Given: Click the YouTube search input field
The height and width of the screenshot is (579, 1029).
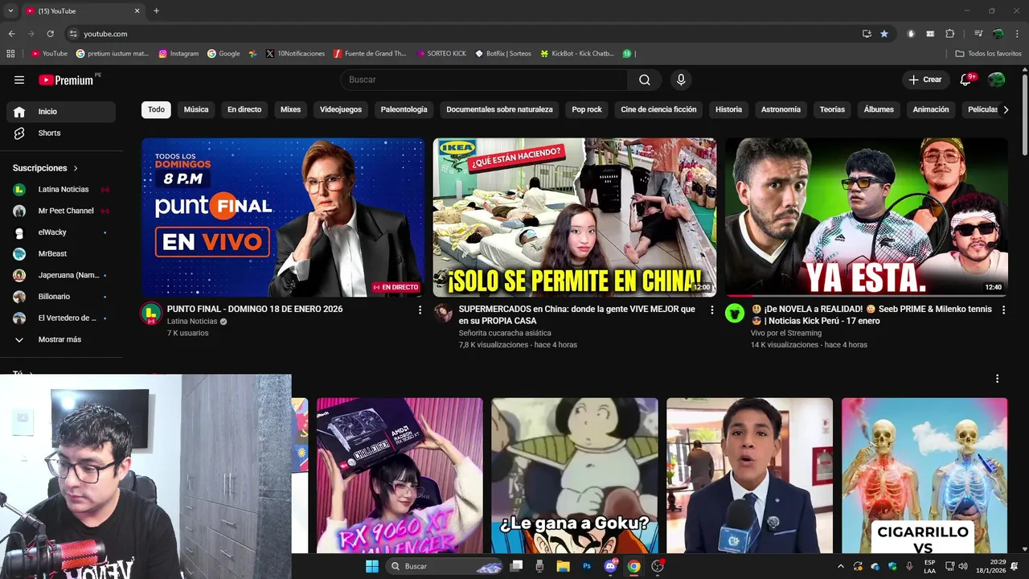Looking at the screenshot, I should tap(484, 80).
